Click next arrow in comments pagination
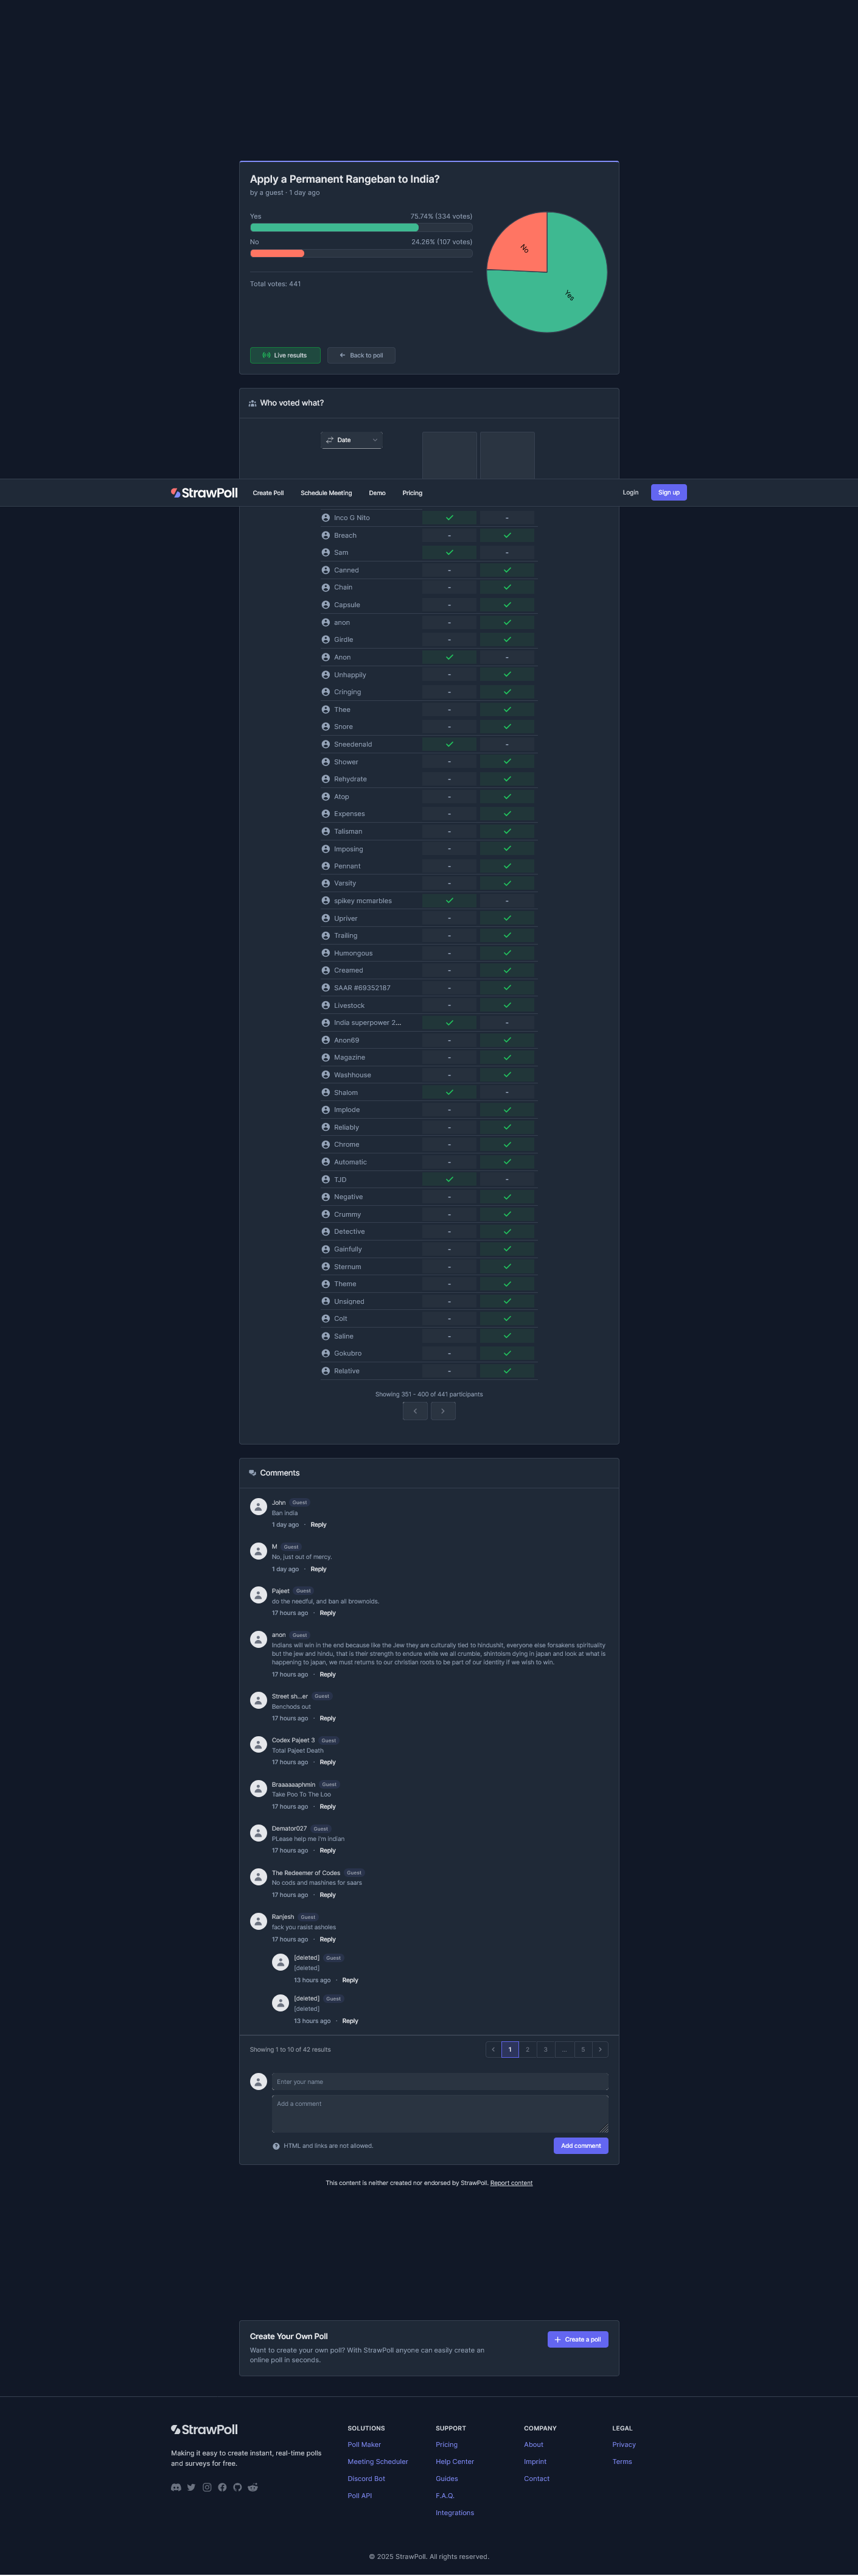Viewport: 858px width, 2576px height. pos(601,2049)
